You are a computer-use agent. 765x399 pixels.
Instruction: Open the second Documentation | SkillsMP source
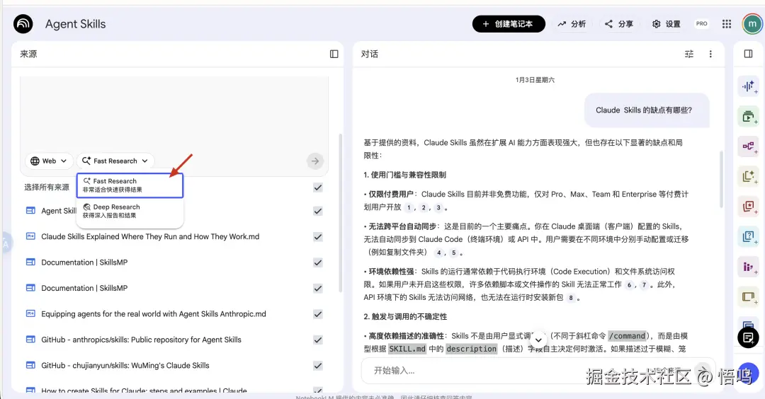(84, 288)
